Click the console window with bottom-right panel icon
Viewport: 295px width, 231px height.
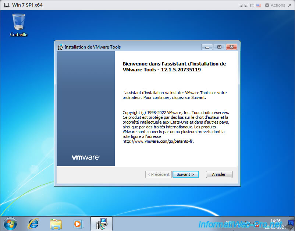tap(241, 5)
